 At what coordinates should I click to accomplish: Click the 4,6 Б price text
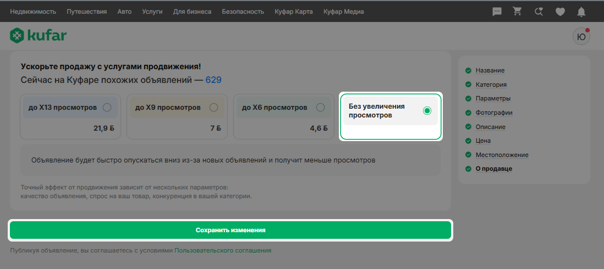point(319,128)
